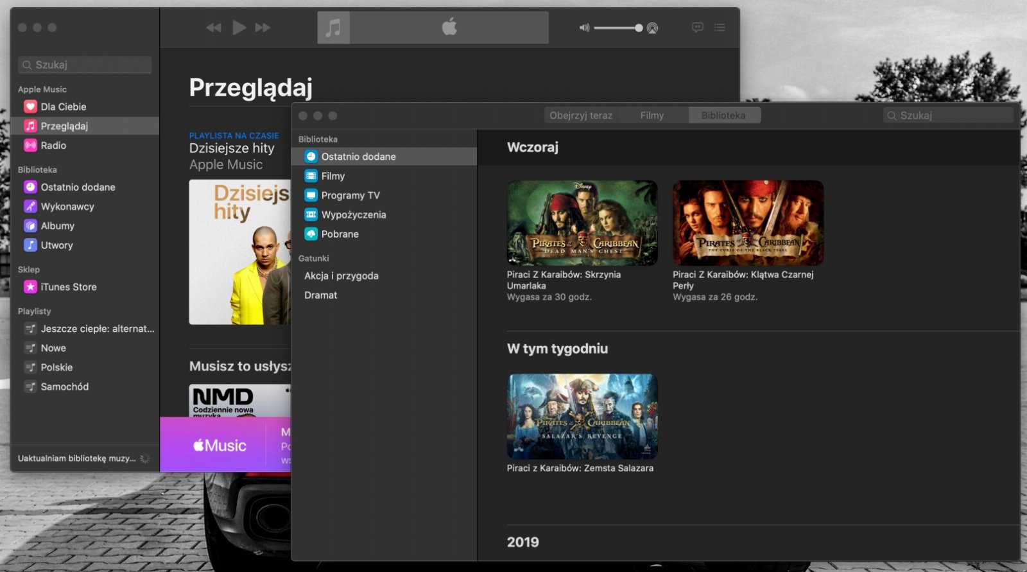Click the NMD Codziennie nowa muzyka cover
This screenshot has height=572, width=1027.
point(240,401)
